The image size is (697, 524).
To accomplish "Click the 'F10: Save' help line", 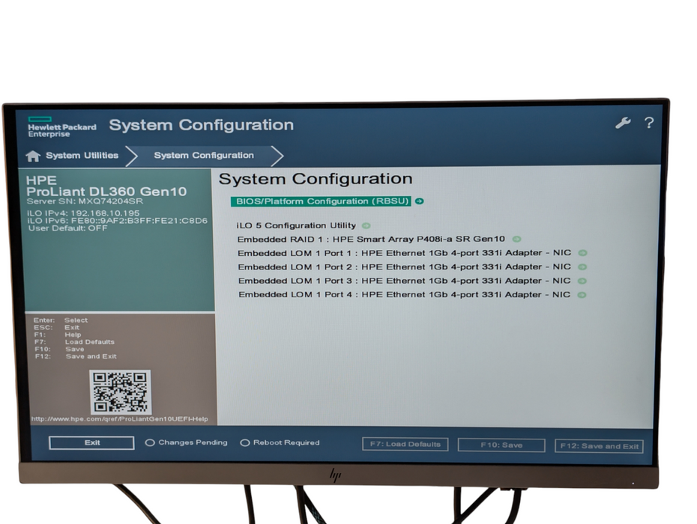I will (59, 349).
